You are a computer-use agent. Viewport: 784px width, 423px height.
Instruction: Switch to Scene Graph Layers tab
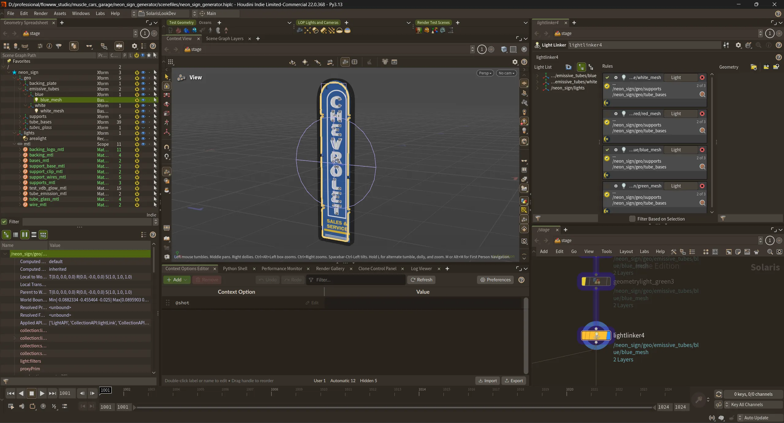coord(225,39)
